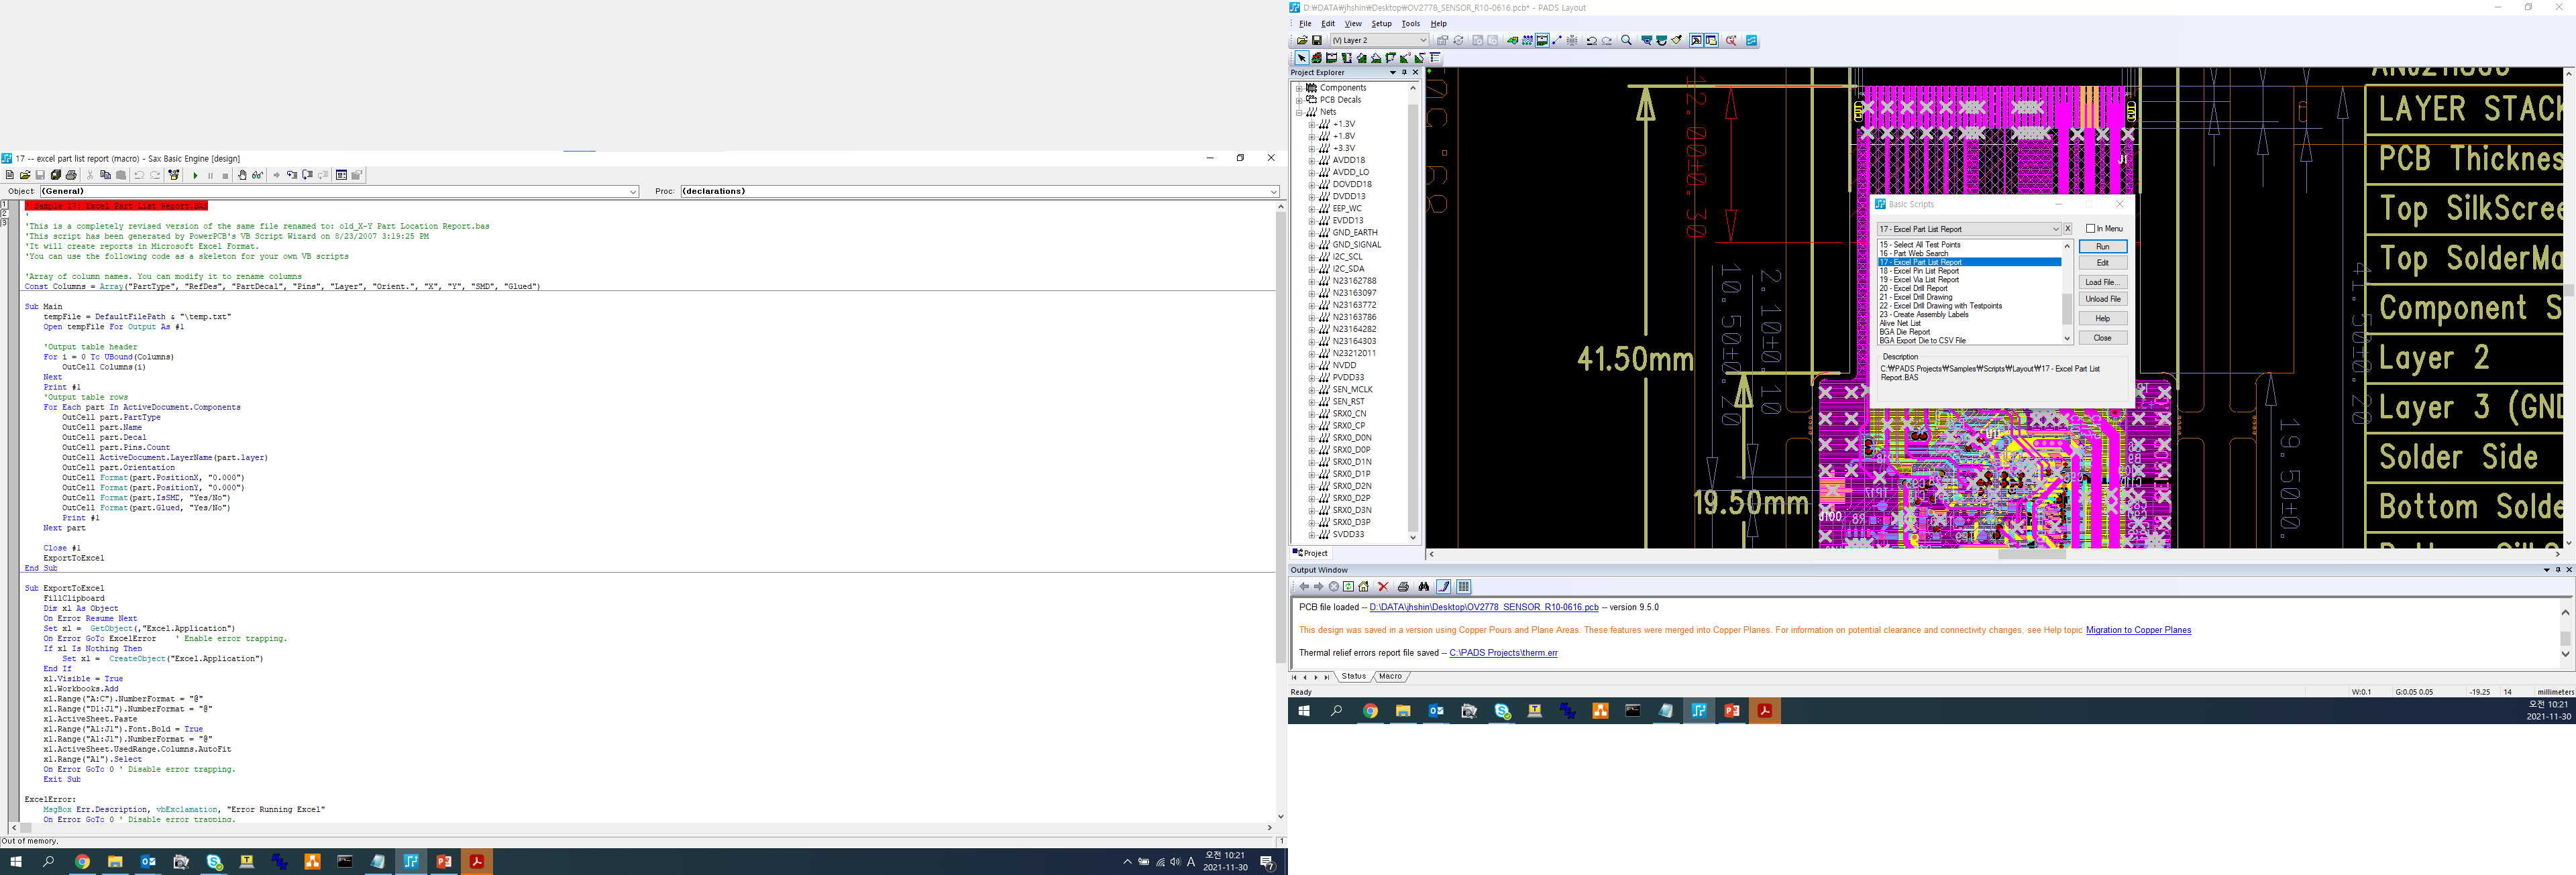Select the GND_EARTH net in Project Explorer
The height and width of the screenshot is (875, 2576).
pos(1354,233)
